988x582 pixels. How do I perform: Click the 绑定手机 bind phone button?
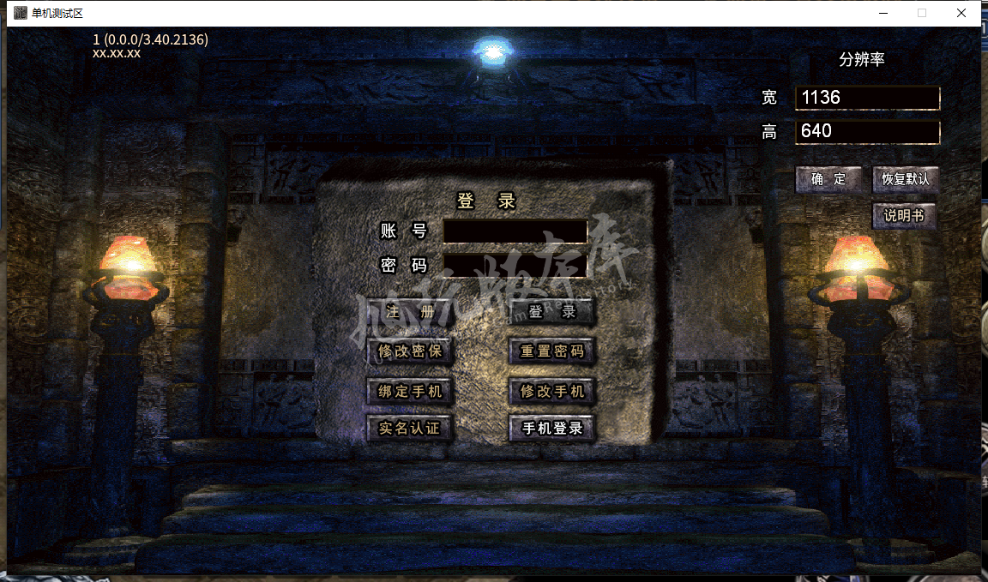point(410,391)
